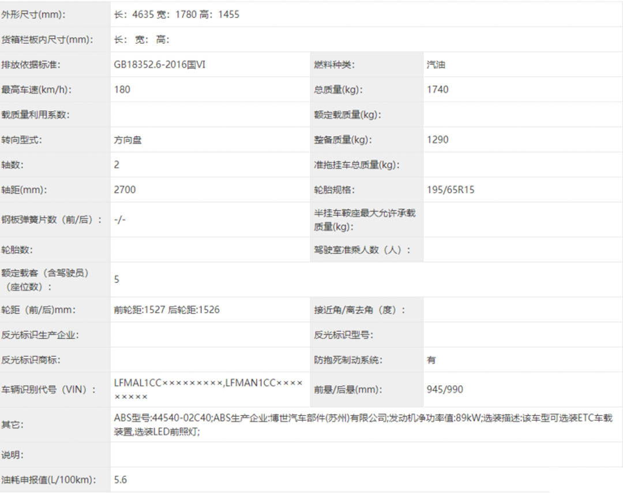Click the steering type value 方向盘

coord(127,140)
